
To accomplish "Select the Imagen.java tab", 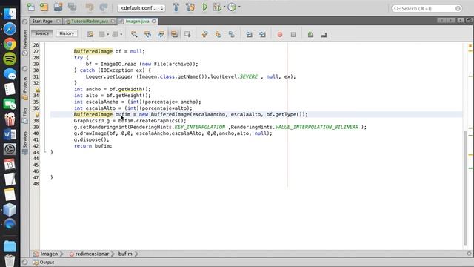I will coord(137,22).
